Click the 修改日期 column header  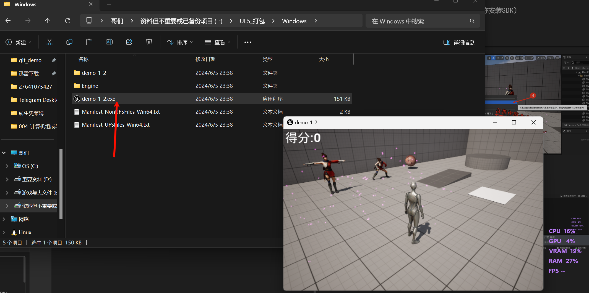pyautogui.click(x=205, y=59)
